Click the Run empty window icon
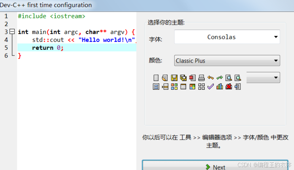Image resolution: width=294 pixels, height=170 pixels. coord(183,87)
